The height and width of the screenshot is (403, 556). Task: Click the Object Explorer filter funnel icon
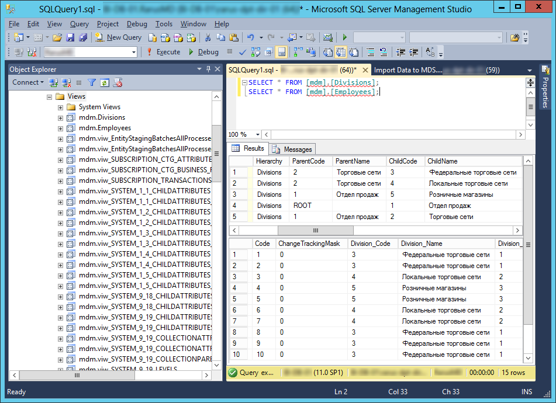92,82
